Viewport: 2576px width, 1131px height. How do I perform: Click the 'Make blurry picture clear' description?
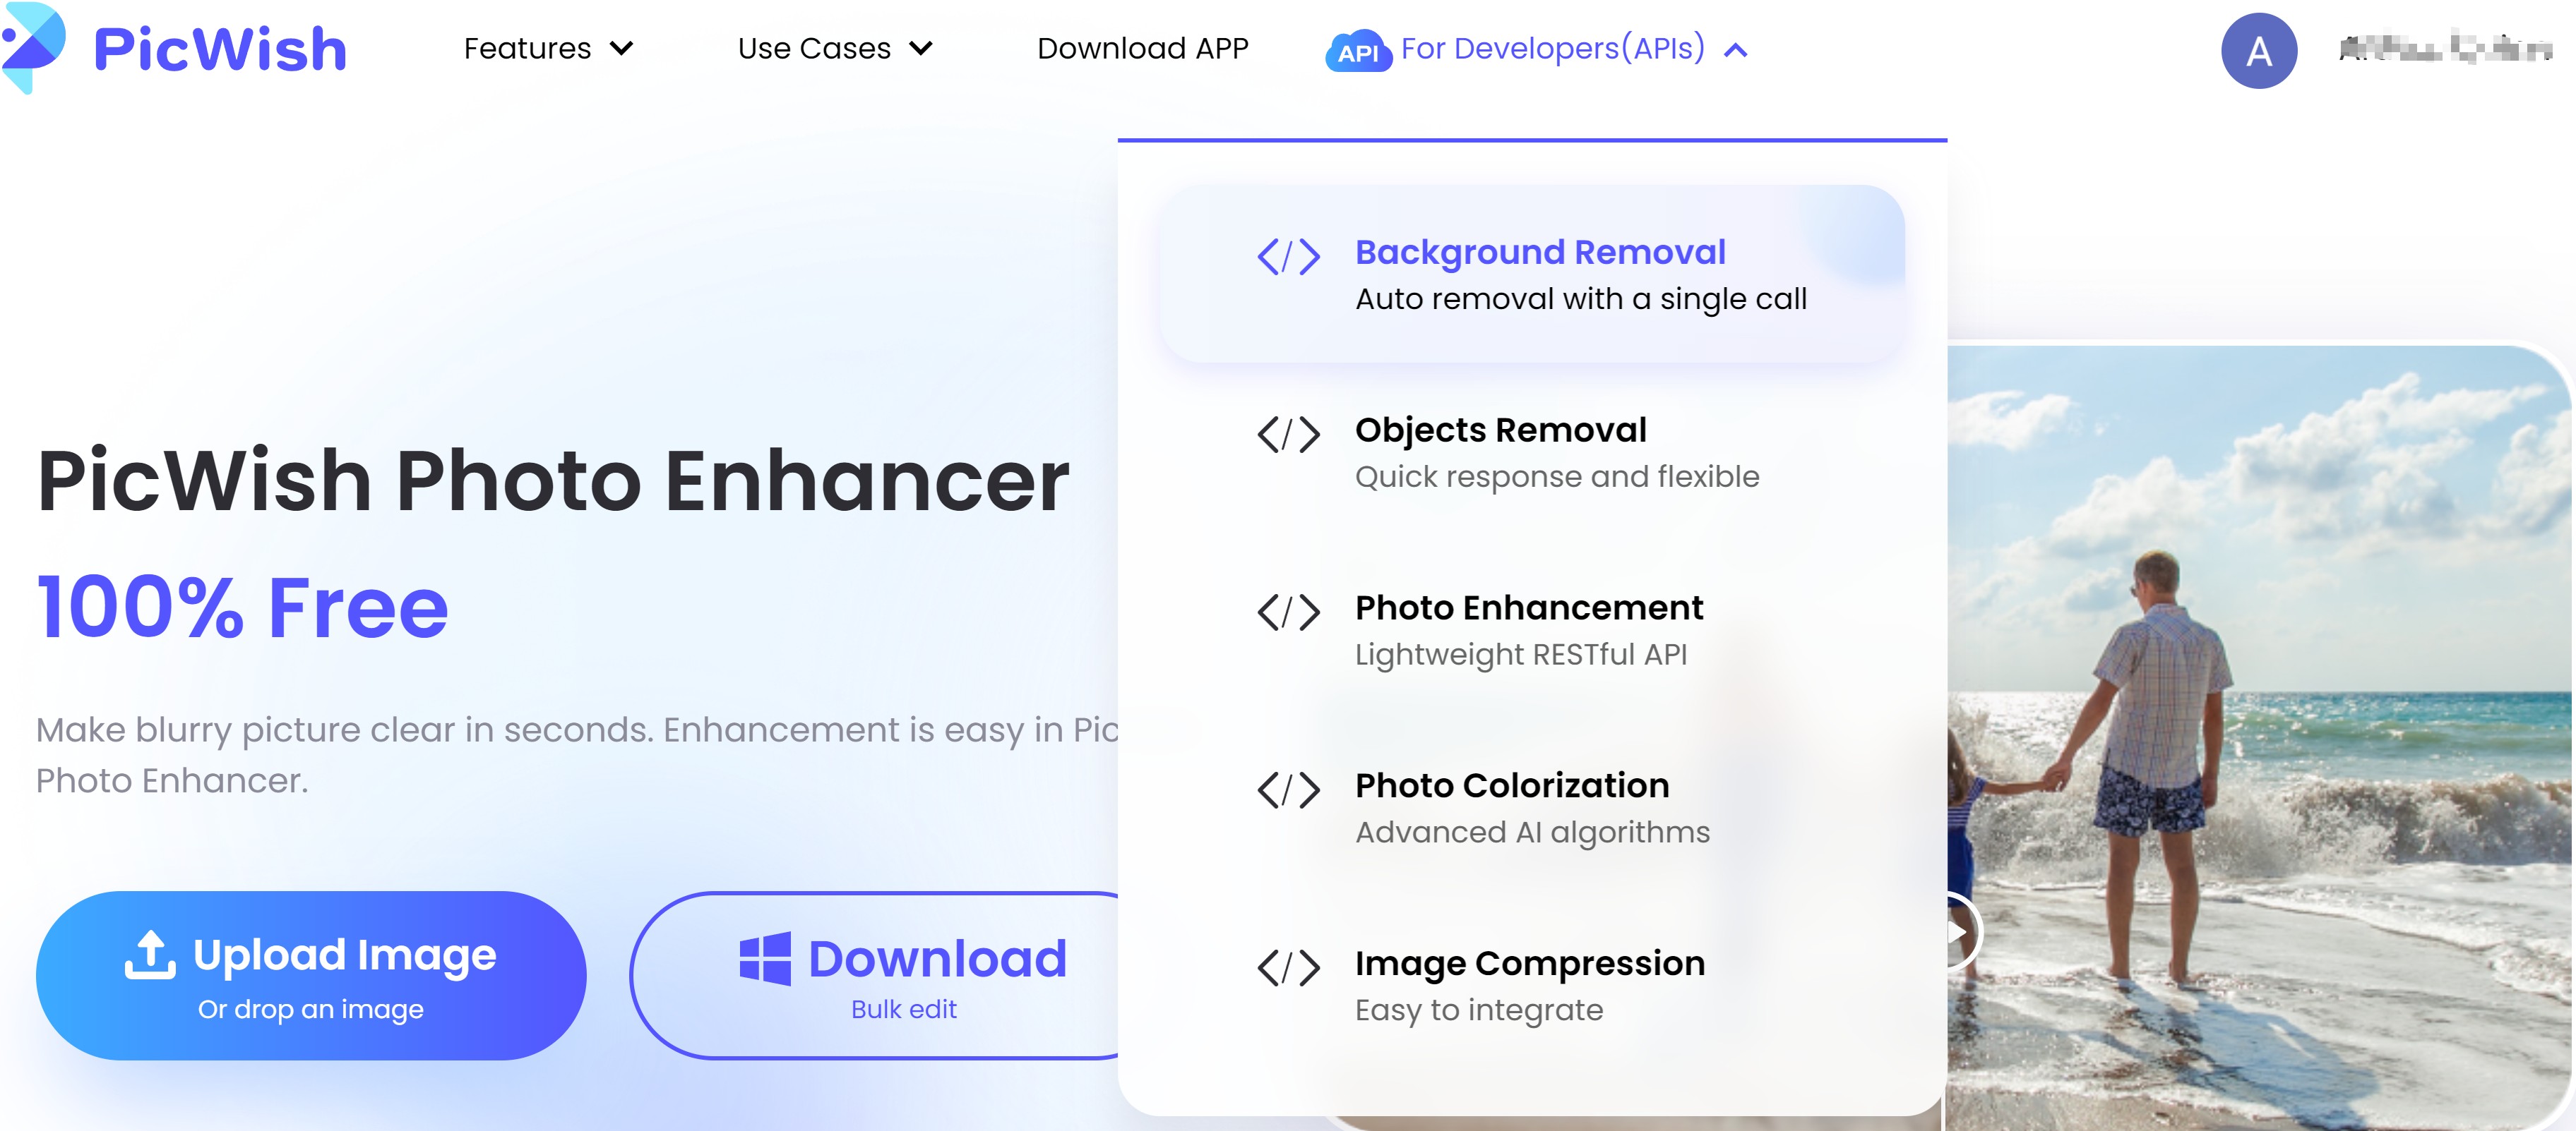[577, 754]
